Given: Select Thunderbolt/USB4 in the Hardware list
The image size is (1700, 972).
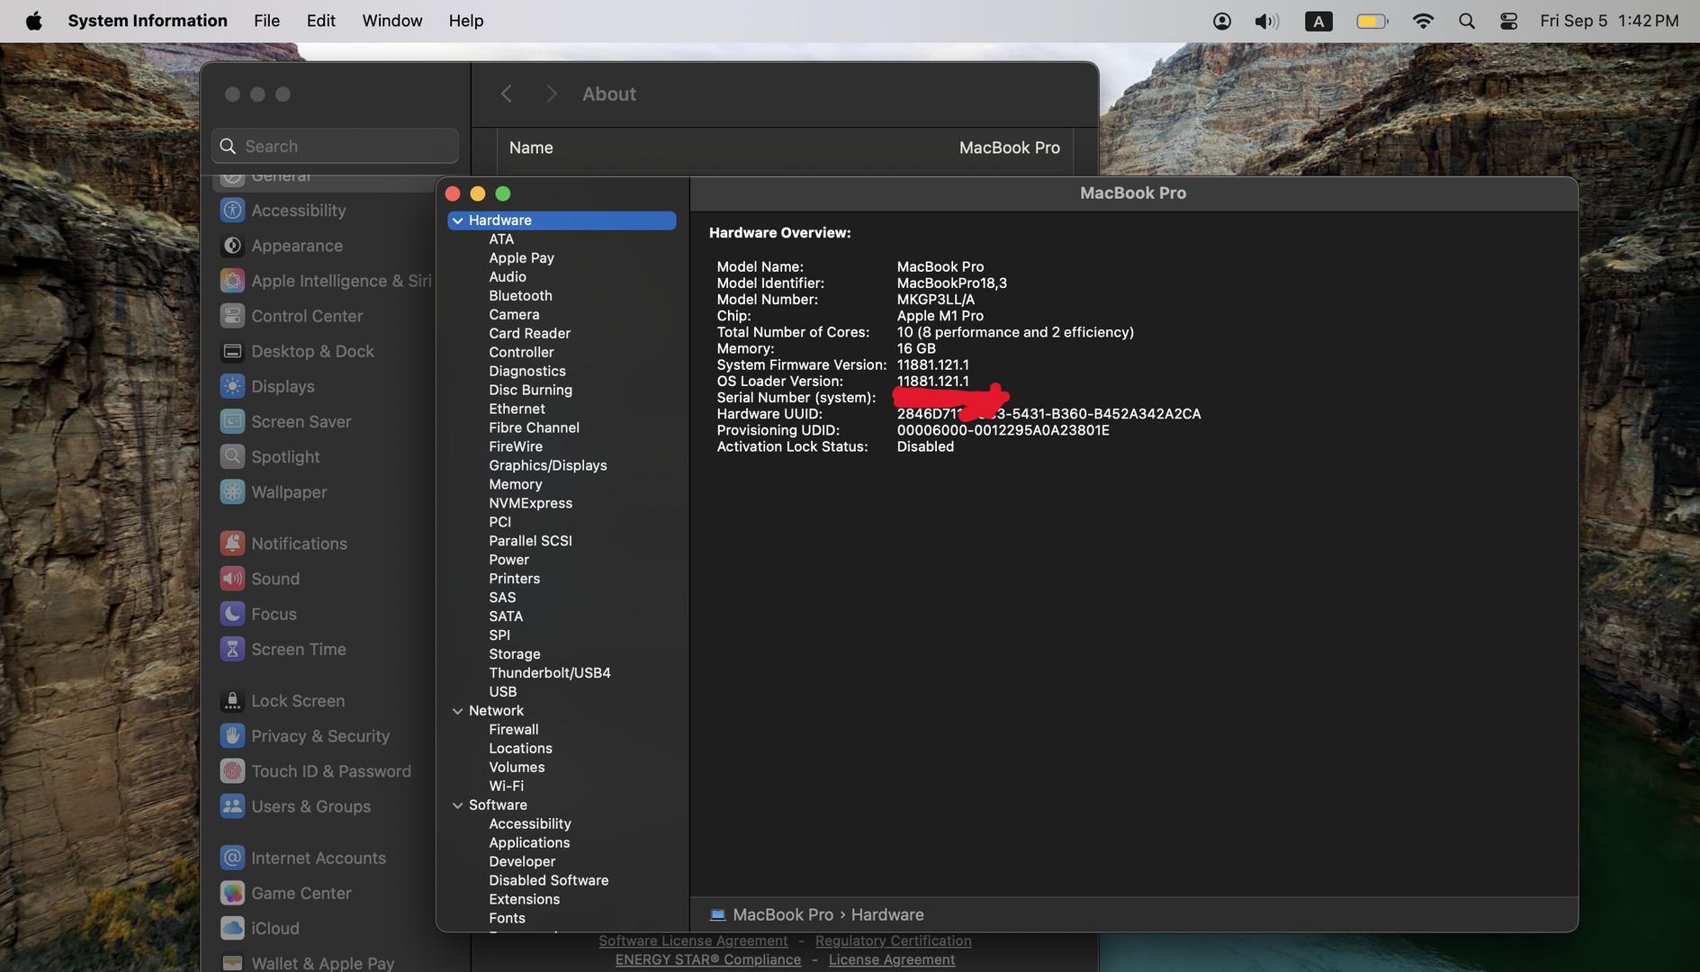Looking at the screenshot, I should tap(549, 674).
